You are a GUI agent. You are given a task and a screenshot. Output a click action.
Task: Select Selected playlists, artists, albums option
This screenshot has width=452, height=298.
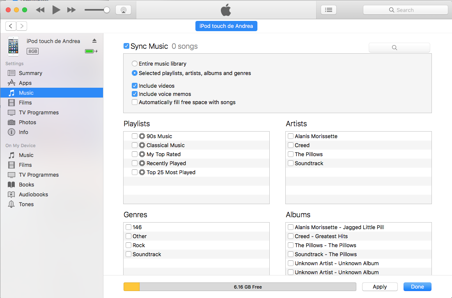click(x=134, y=73)
